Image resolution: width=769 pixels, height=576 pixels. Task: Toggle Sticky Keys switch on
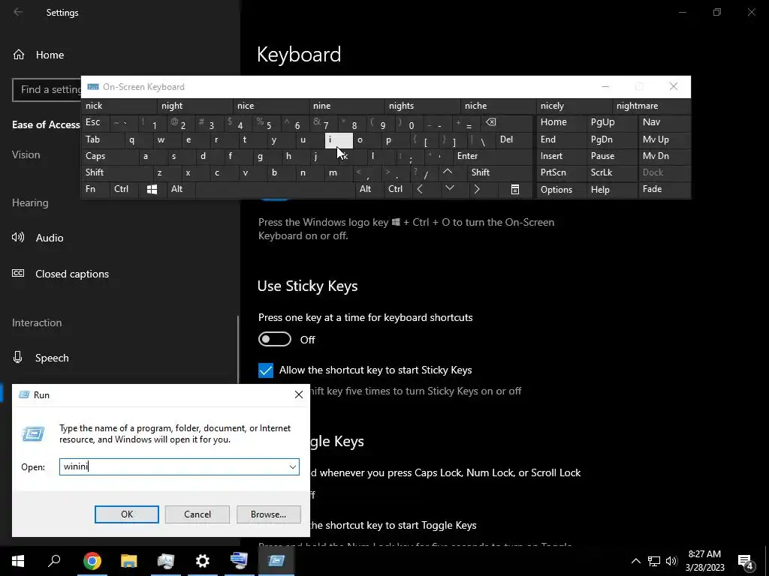pyautogui.click(x=275, y=339)
